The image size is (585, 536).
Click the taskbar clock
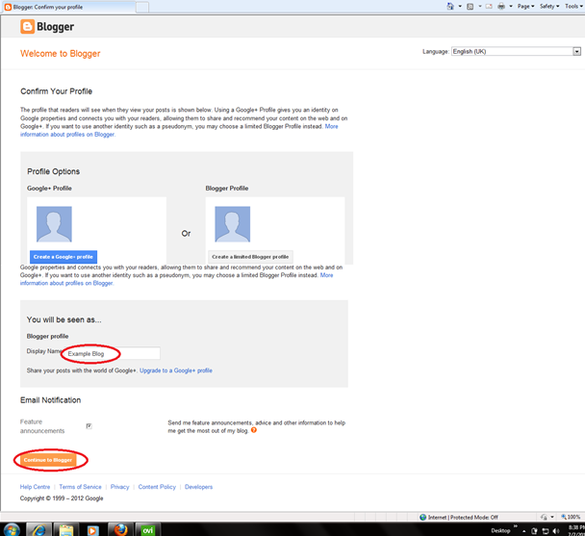click(576, 530)
